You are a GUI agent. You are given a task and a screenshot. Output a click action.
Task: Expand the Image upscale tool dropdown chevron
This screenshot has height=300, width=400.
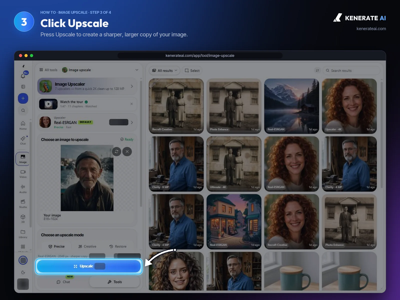[137, 70]
